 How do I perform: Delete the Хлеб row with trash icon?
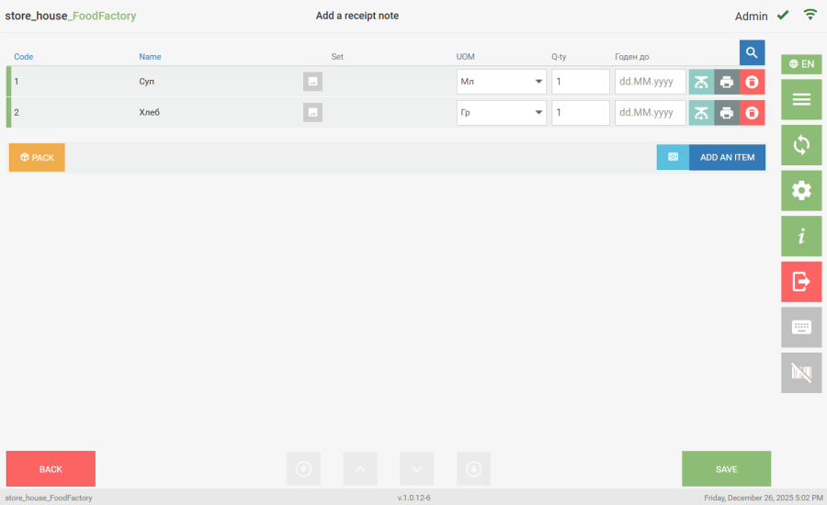pos(752,113)
